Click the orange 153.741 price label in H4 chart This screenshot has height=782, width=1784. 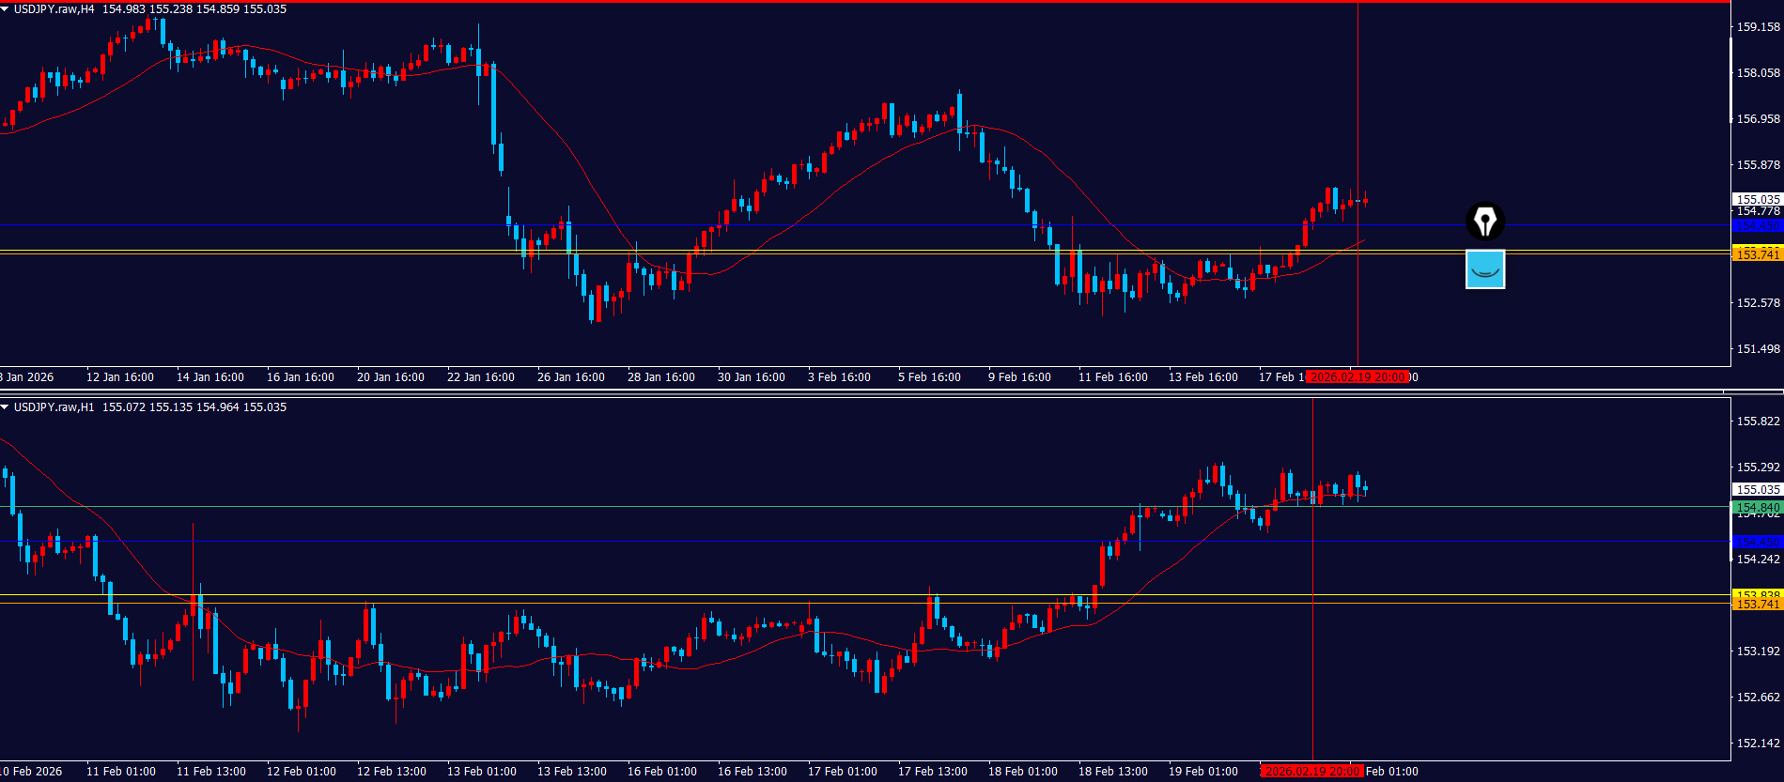1757,254
